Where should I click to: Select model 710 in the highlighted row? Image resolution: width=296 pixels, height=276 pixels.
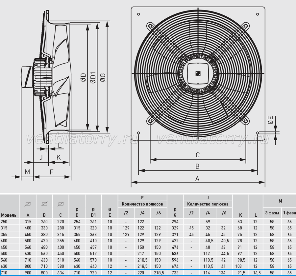[x=4, y=273]
